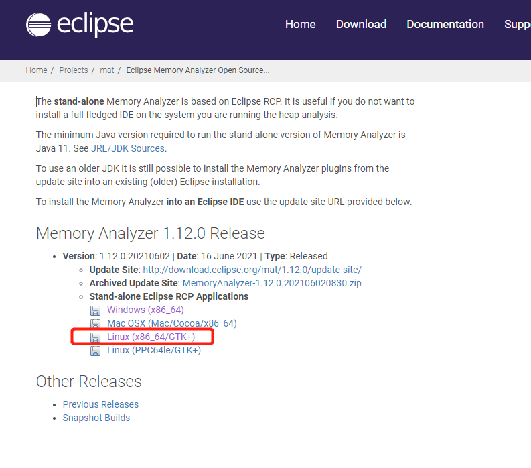Click the floppy icon beside Linux (PPC64le/GTK+)
Screen dimensions: 531x468
click(x=96, y=351)
